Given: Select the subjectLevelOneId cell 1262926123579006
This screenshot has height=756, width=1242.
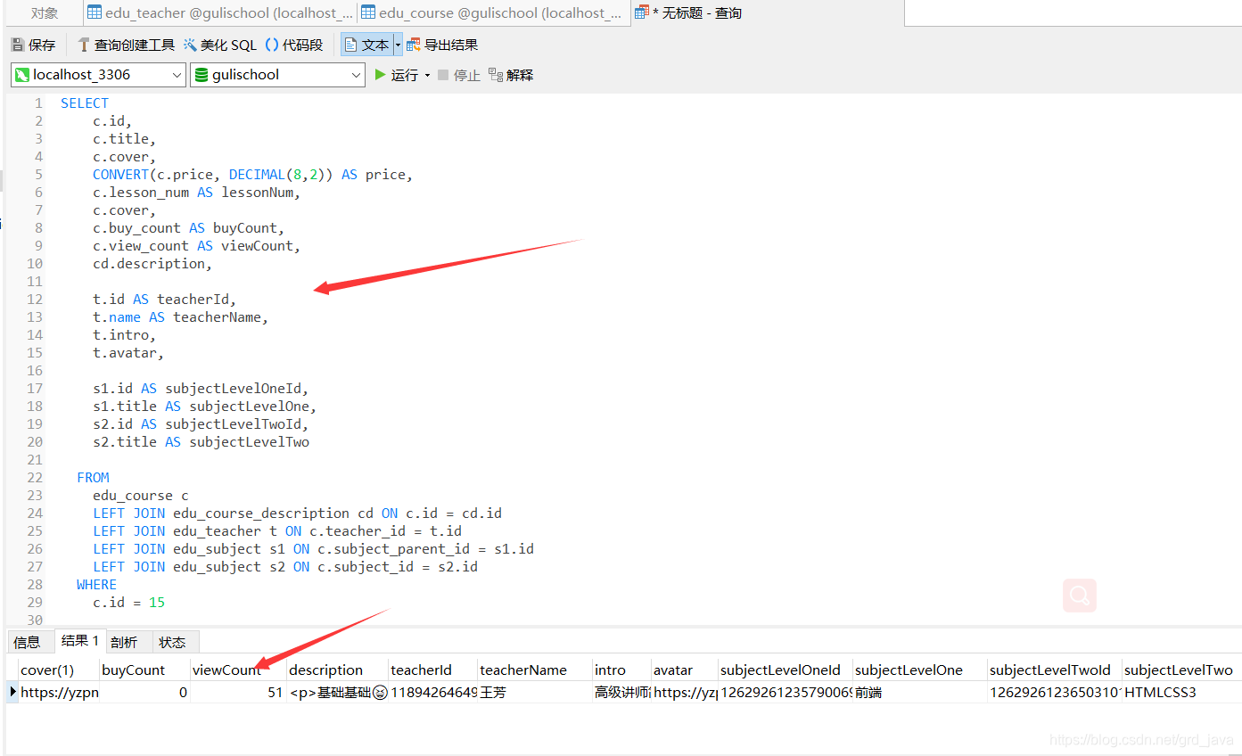Looking at the screenshot, I should tap(785, 692).
